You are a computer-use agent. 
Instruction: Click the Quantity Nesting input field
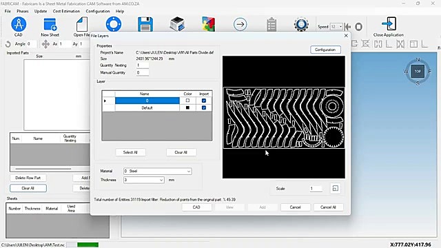pyautogui.click(x=143, y=65)
